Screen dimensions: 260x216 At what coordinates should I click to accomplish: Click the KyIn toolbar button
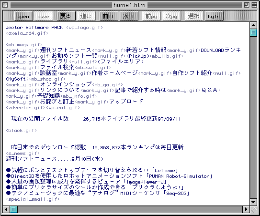[214, 16]
